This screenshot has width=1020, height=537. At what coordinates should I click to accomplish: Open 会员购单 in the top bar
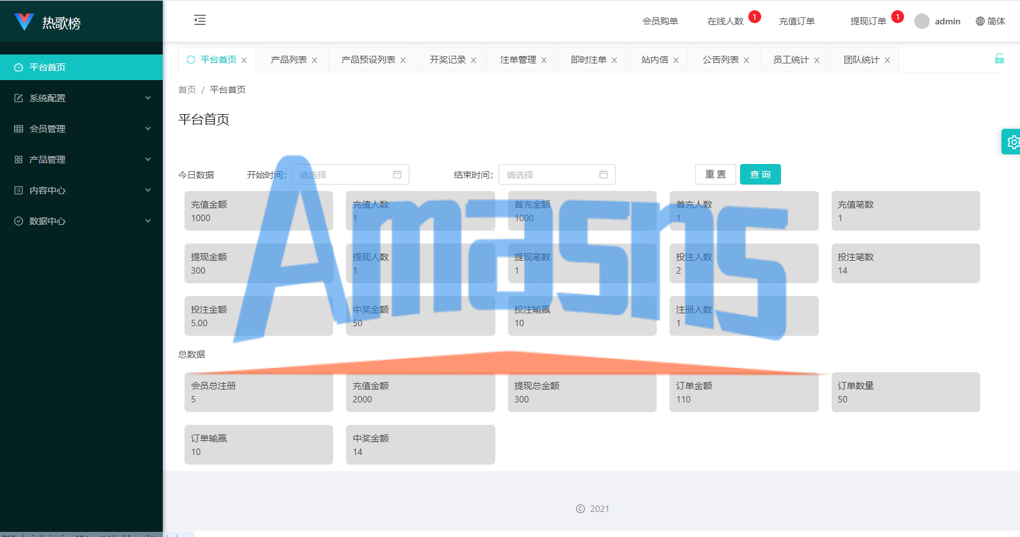(x=660, y=21)
